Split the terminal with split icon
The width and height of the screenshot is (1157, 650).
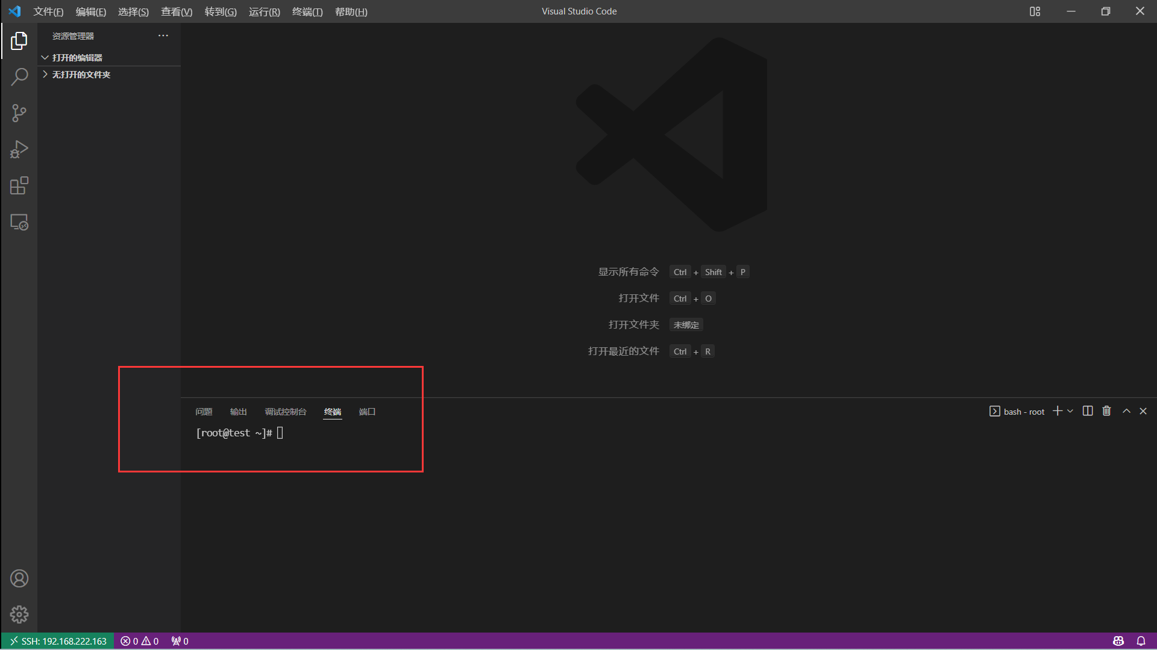point(1088,411)
